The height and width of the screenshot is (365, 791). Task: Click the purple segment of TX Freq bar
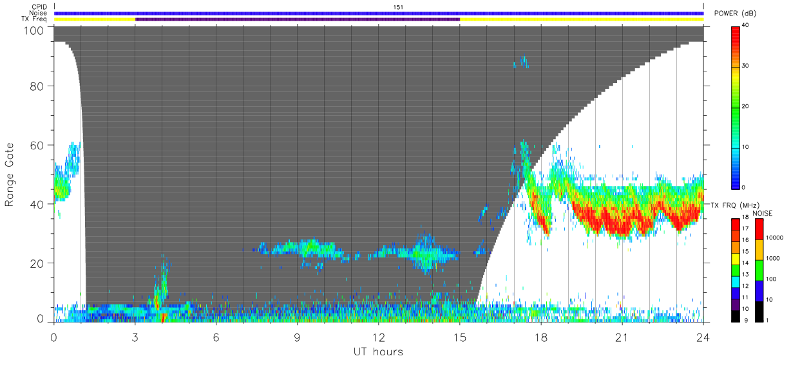[298, 19]
